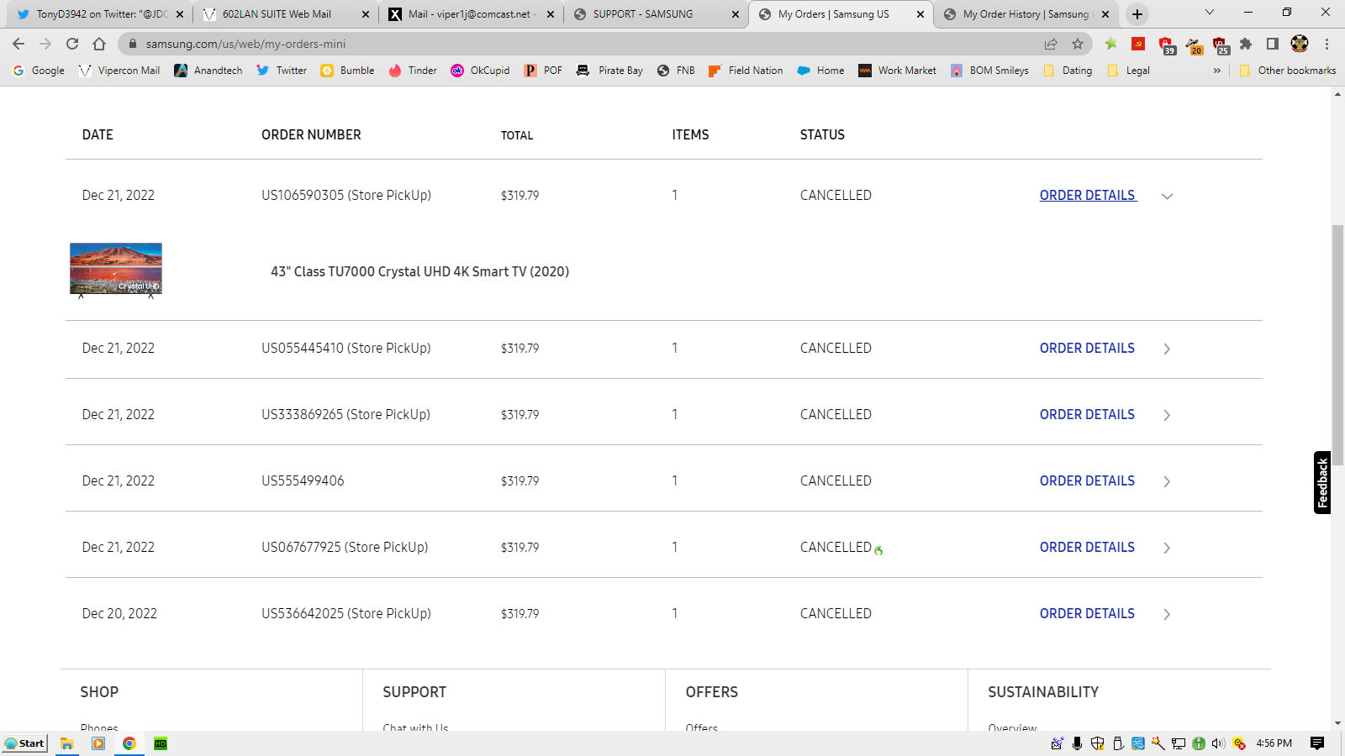This screenshot has height=756, width=1345.
Task: Open the browser side panel icon
Action: tap(1273, 44)
